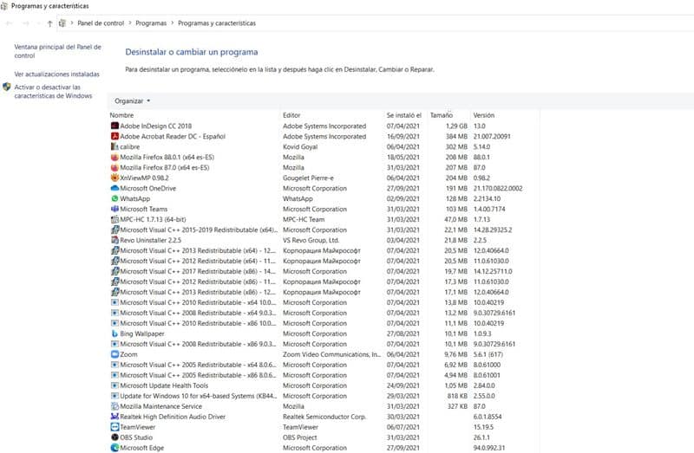Select the OBS Studio program name
This screenshot has width=694, height=453.
coord(136,437)
